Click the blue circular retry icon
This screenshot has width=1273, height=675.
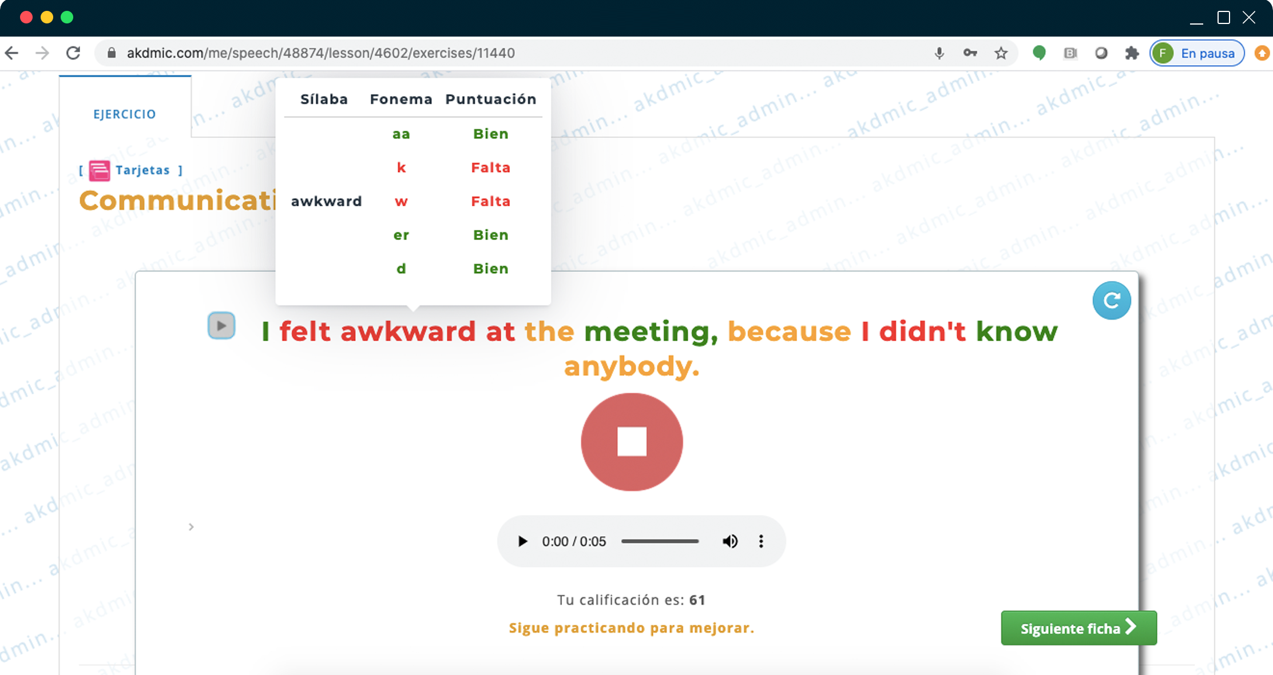[1111, 300]
